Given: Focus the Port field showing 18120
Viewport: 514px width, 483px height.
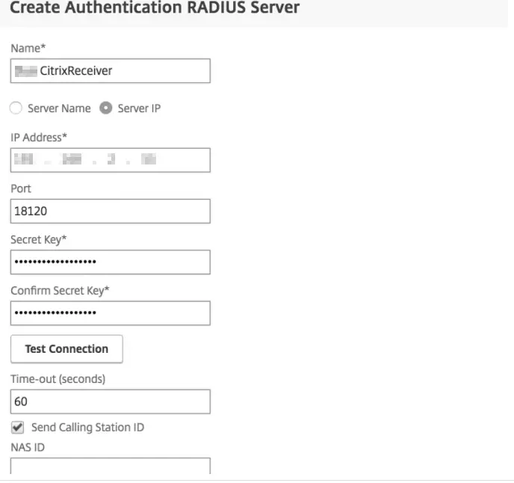Looking at the screenshot, I should [x=110, y=212].
